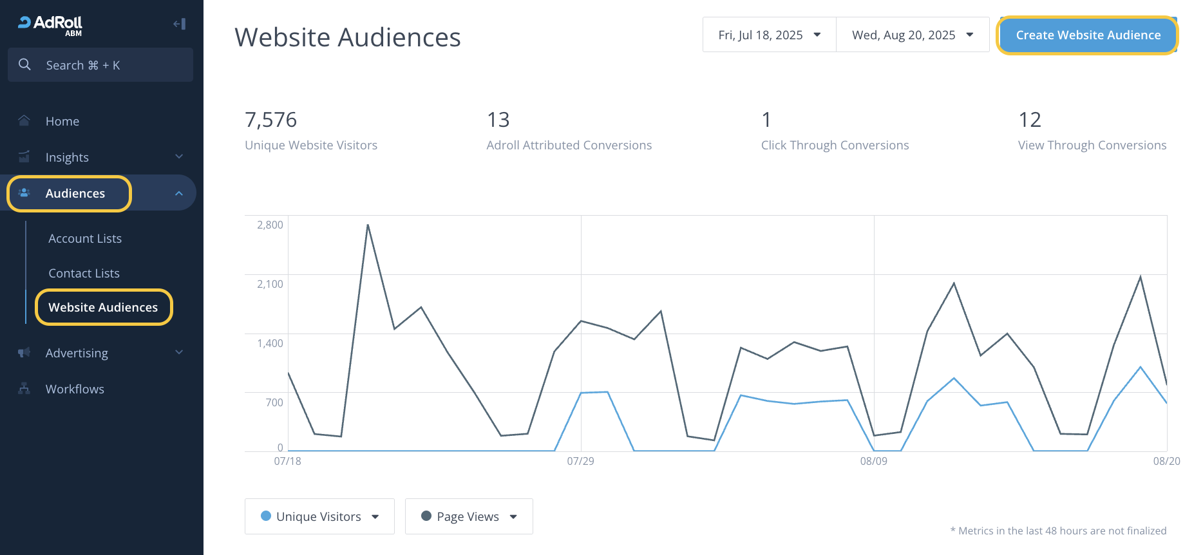This screenshot has width=1203, height=555.
Task: Click the search magnifier icon
Action: 24,64
